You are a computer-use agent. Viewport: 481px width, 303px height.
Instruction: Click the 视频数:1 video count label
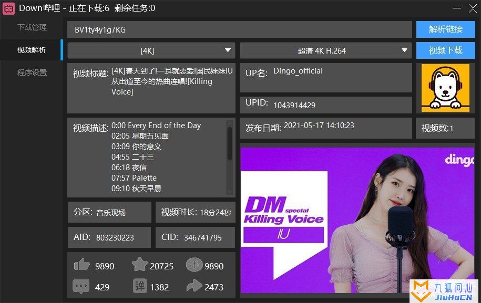tap(437, 128)
